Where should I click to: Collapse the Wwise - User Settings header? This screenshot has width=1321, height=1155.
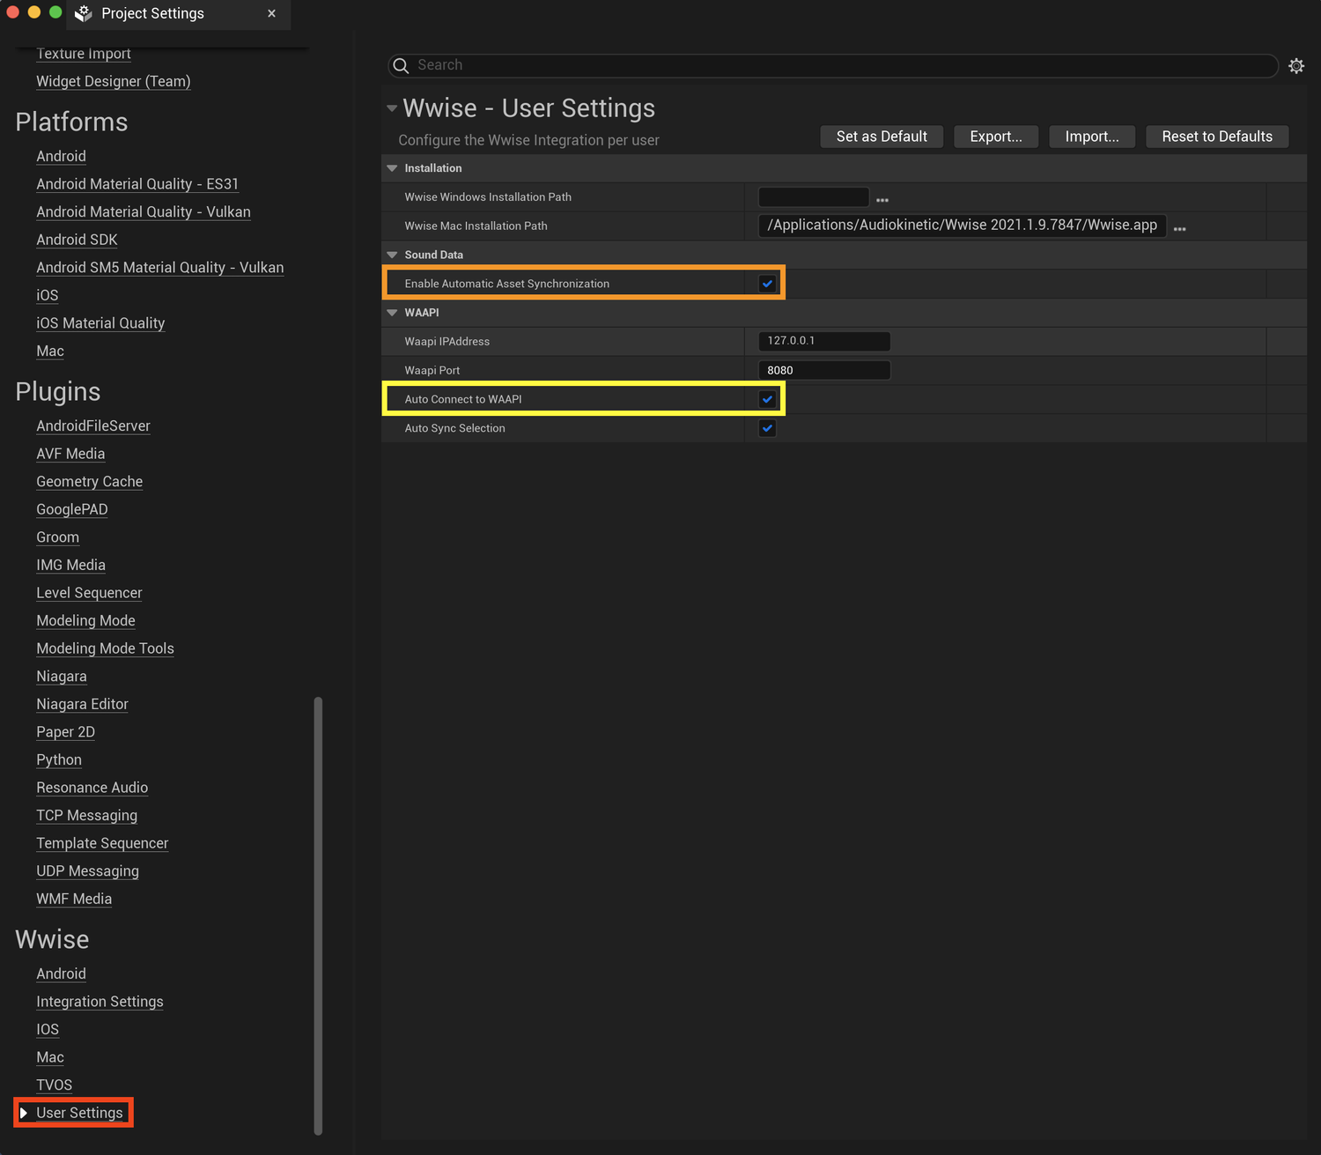[392, 108]
